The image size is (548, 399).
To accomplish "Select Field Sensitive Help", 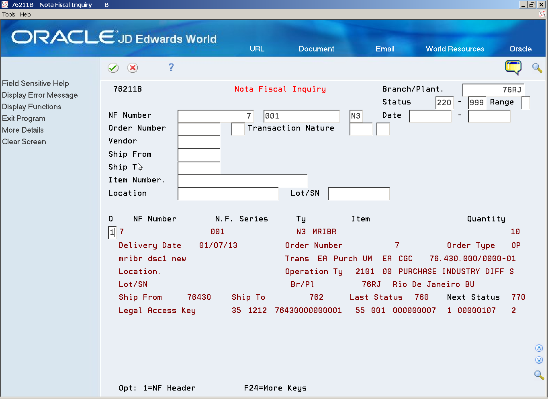I will point(35,83).
